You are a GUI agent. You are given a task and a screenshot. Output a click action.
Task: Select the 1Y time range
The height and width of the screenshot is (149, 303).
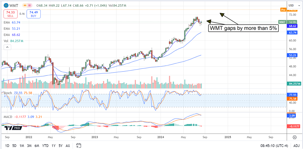coord(53,146)
